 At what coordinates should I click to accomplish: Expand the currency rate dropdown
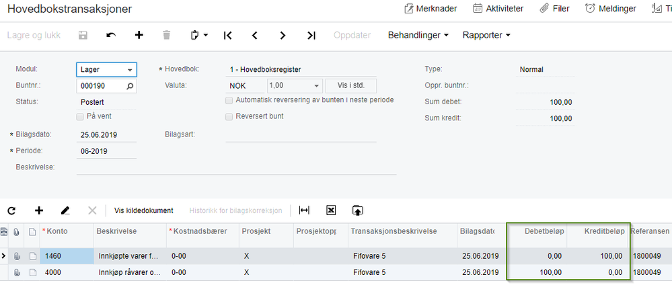point(316,86)
